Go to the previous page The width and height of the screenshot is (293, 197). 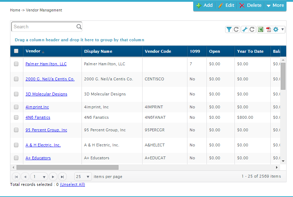[25, 177]
